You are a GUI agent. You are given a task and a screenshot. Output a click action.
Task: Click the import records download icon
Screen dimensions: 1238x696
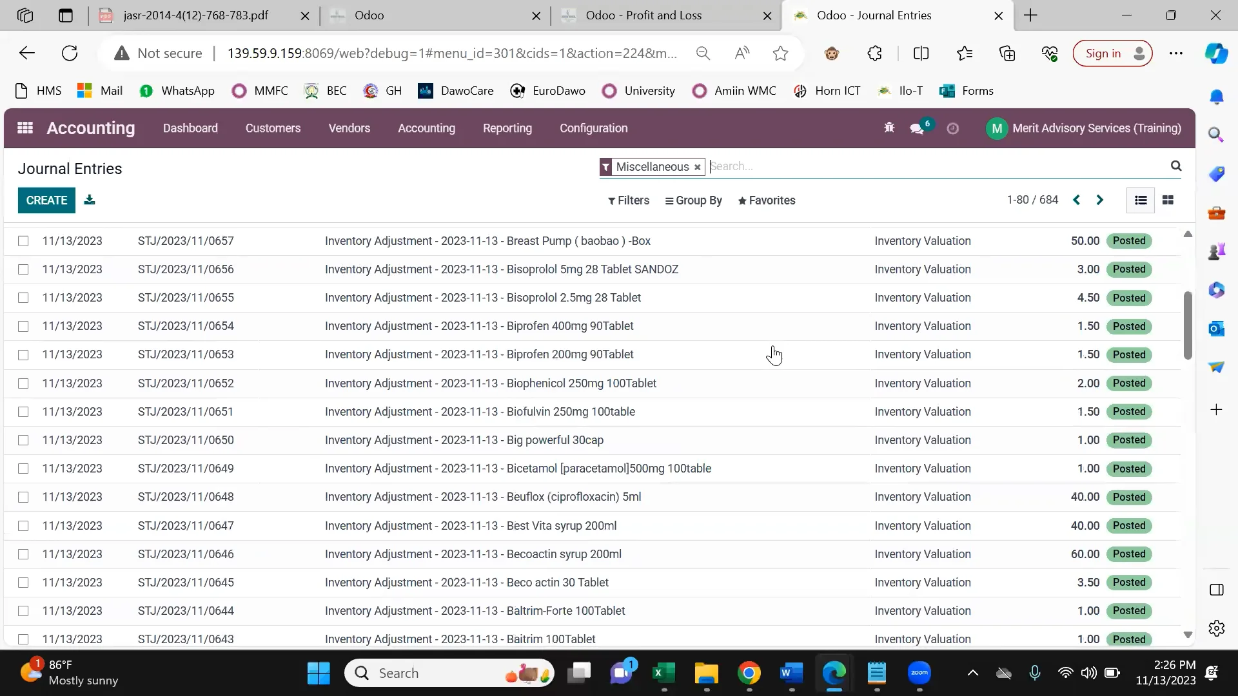click(x=90, y=200)
